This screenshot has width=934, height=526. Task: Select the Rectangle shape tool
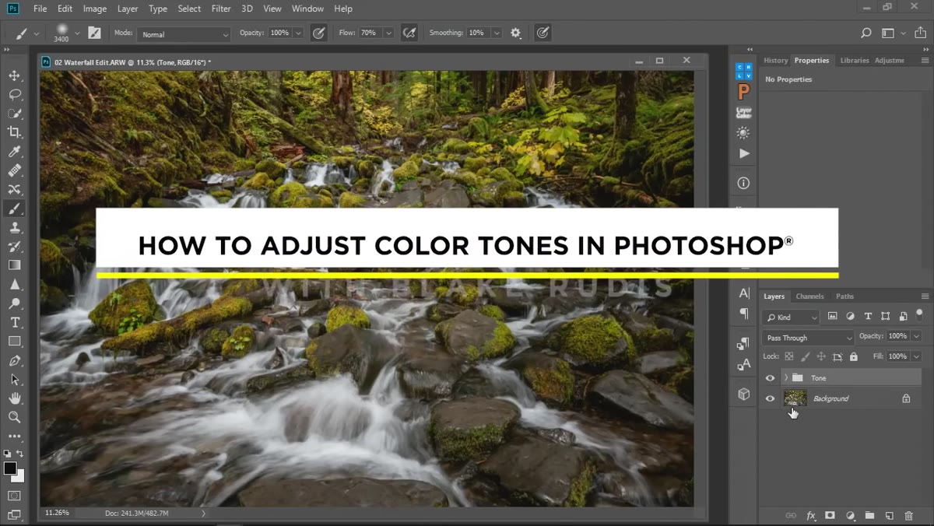[14, 342]
